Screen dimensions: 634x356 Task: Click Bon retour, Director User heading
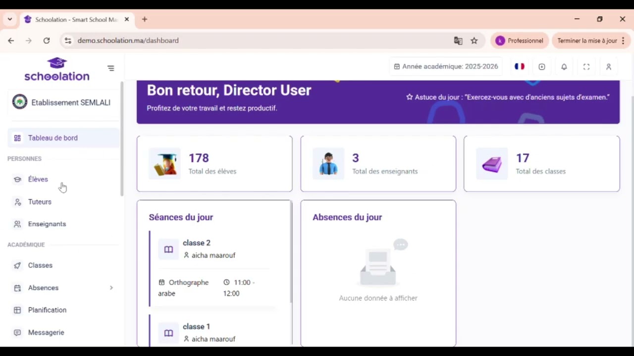[x=229, y=90]
